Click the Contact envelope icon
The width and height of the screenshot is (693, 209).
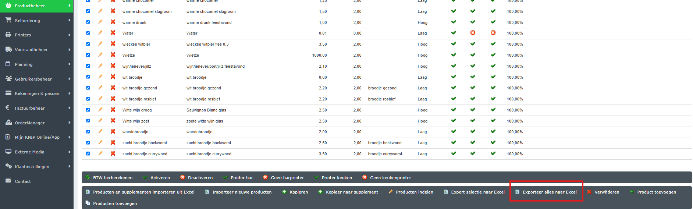click(x=8, y=181)
